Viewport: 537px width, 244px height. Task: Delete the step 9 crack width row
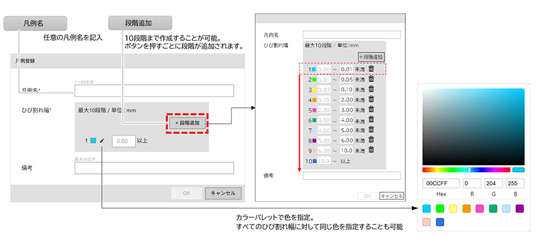(371, 150)
